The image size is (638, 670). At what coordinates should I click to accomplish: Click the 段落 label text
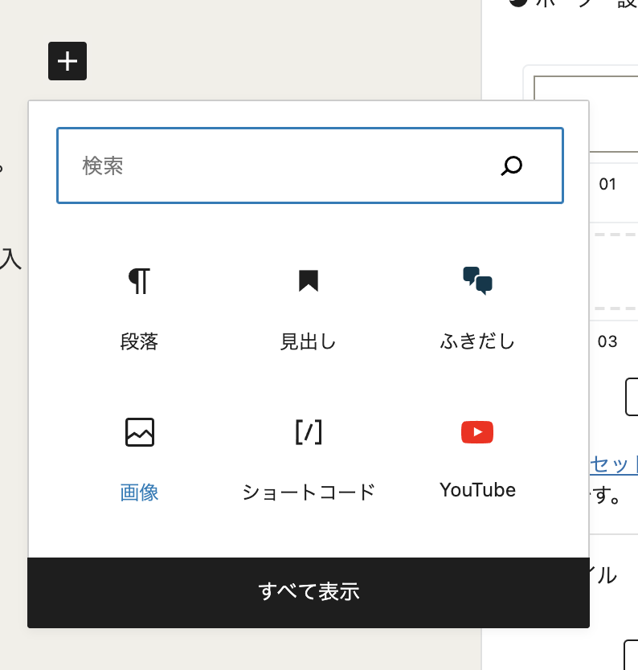[139, 342]
